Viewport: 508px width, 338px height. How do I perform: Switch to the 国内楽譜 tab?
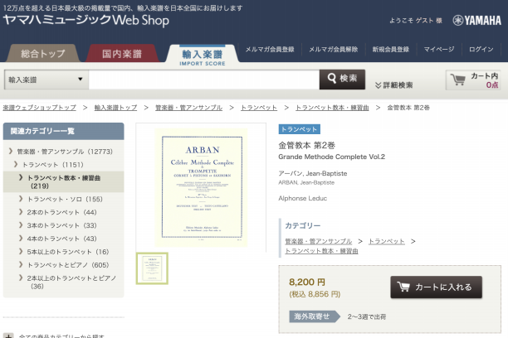(x=122, y=53)
